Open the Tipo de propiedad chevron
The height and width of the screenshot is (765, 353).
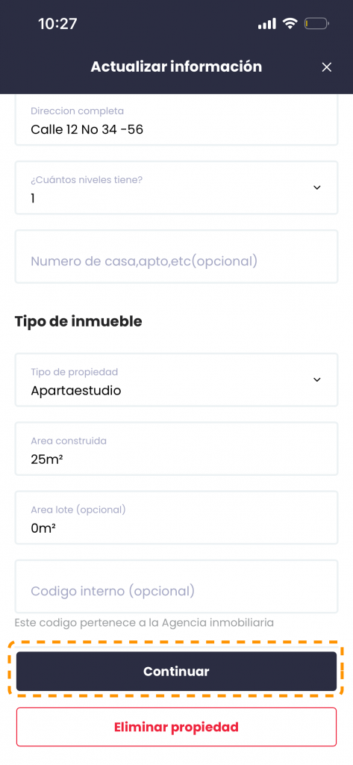(x=317, y=380)
